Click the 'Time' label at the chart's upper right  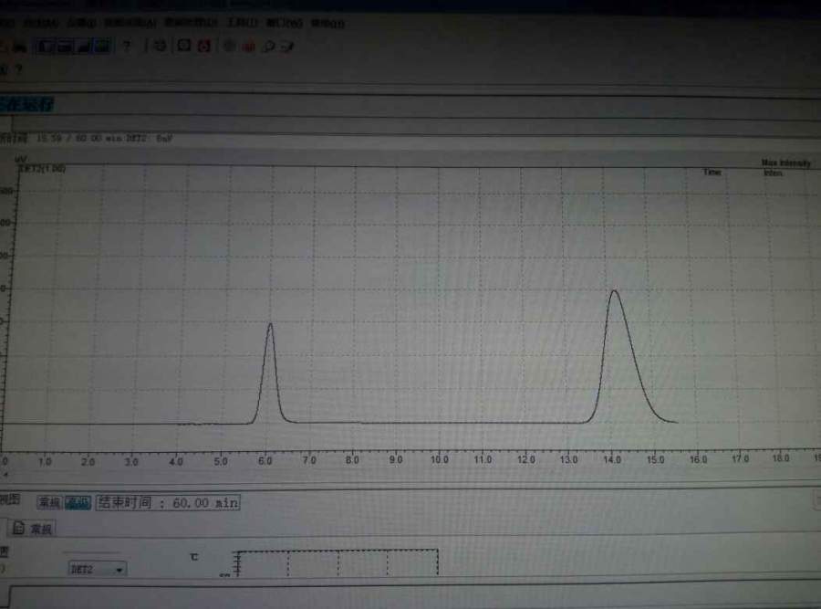point(712,172)
